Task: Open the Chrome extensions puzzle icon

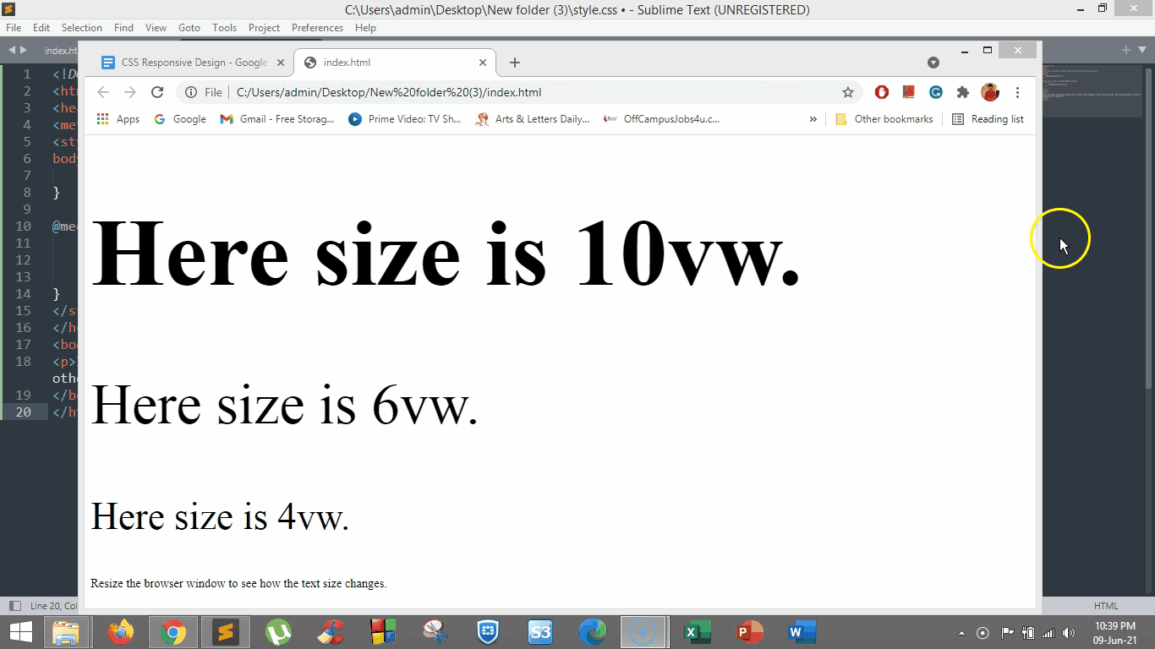Action: pos(962,92)
